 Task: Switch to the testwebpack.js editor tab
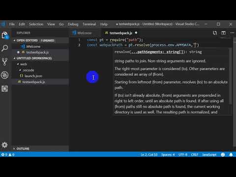(121, 33)
